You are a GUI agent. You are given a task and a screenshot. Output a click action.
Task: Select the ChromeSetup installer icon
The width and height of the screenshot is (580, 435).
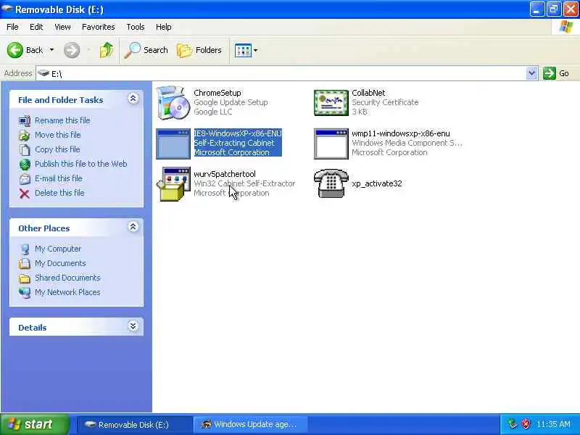(173, 103)
